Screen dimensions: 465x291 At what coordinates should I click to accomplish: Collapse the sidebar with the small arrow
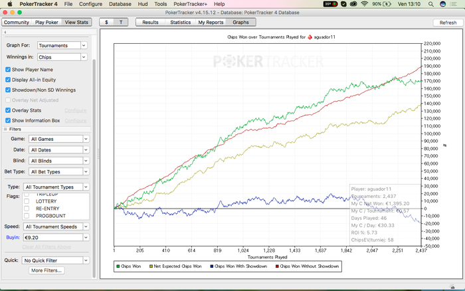[5, 32]
